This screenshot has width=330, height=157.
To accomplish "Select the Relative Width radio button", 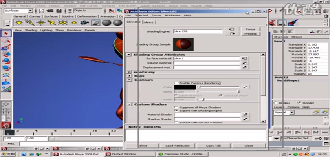I will [176, 95].
